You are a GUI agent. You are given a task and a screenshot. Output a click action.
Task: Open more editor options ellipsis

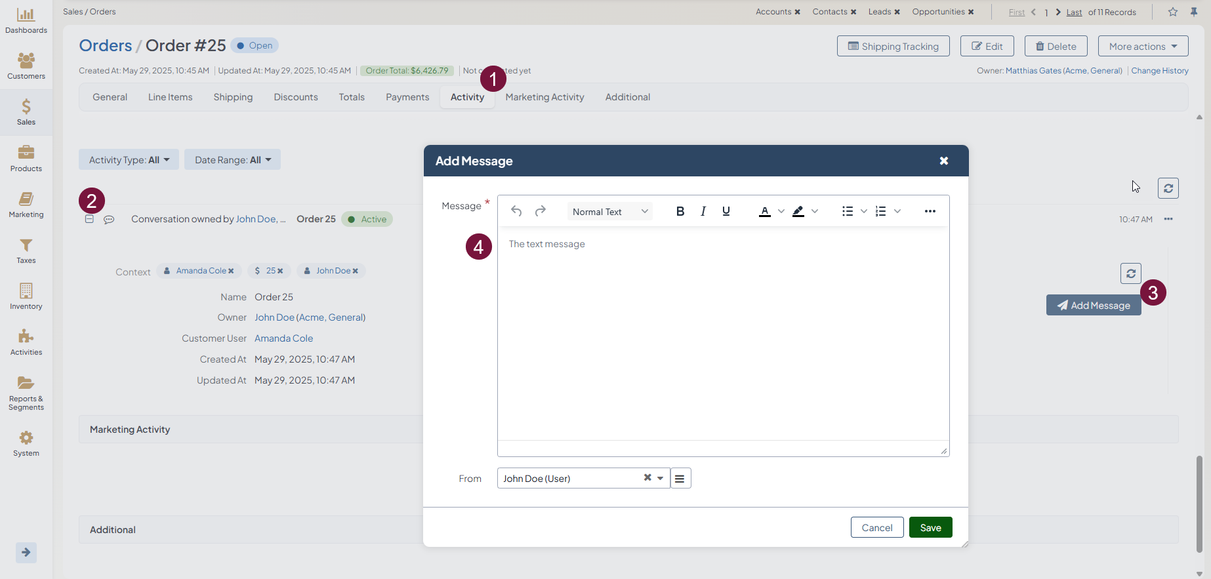pyautogui.click(x=930, y=211)
